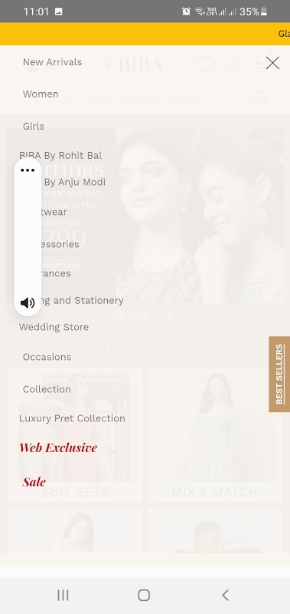Open Luxury Pret Collection entry
This screenshot has height=614, width=290.
(72, 418)
